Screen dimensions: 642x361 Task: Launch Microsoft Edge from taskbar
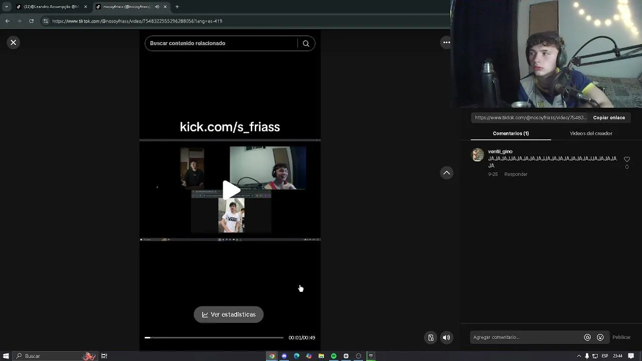coord(296,356)
